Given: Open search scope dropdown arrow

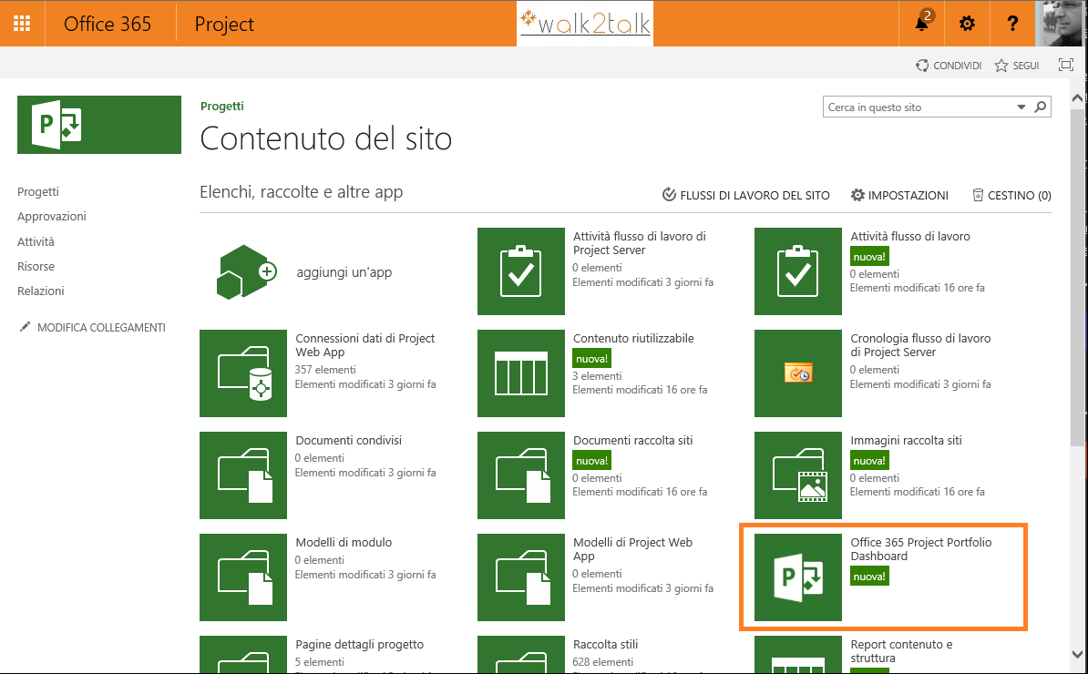Looking at the screenshot, I should (x=1021, y=107).
